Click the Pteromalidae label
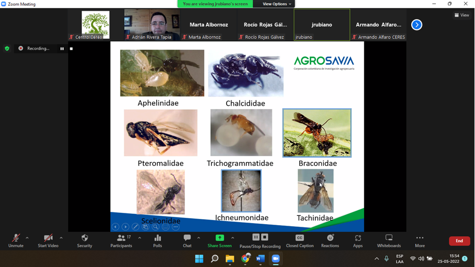 pyautogui.click(x=161, y=163)
